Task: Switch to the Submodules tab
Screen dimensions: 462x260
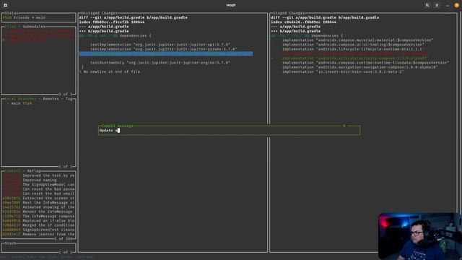Action: coord(34,27)
